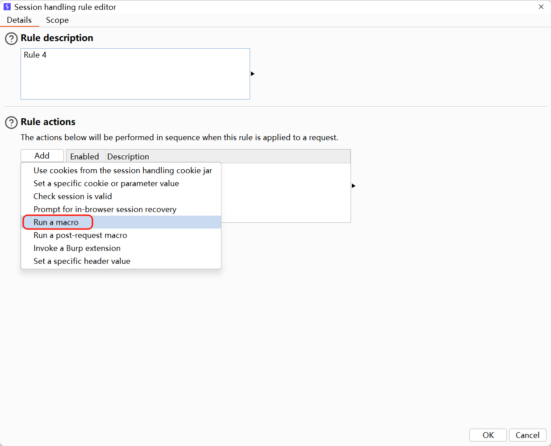Click the Rule actions help icon
551x446 pixels.
pyautogui.click(x=11, y=122)
